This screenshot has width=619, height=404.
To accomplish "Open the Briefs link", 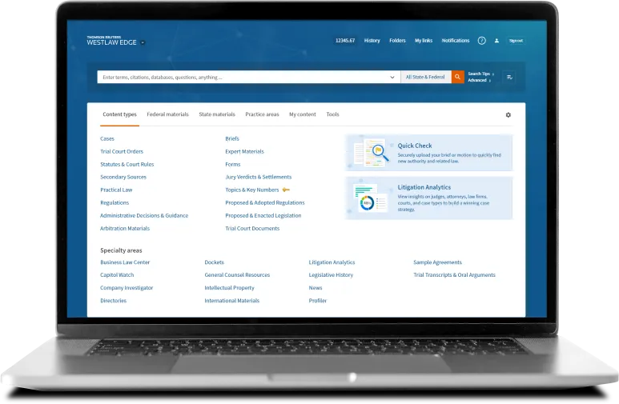I will pyautogui.click(x=232, y=139).
